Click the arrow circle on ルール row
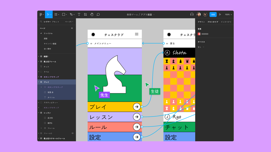The height and width of the screenshot is (152, 271). tap(137, 127)
